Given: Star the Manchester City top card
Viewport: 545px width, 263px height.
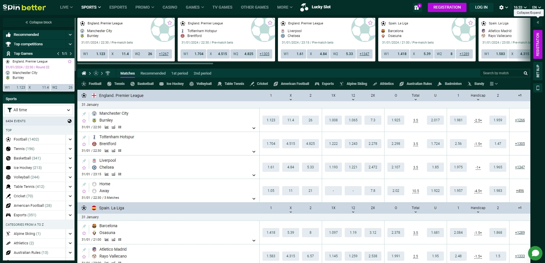Looking at the screenshot, I should pyautogui.click(x=170, y=23).
